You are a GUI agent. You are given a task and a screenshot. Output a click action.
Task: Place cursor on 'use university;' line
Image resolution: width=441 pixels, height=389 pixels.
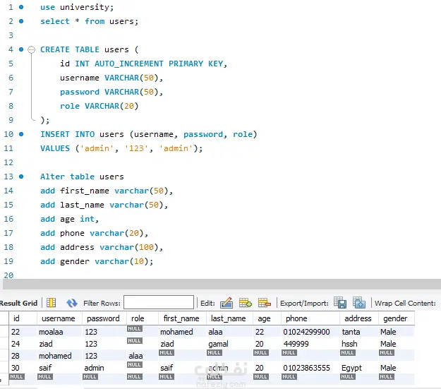pos(77,7)
